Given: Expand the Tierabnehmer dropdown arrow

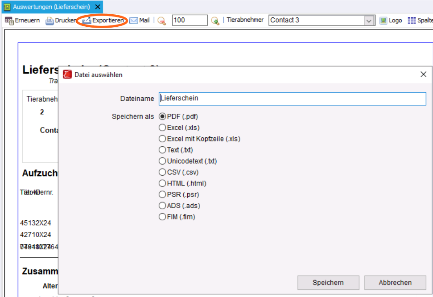Looking at the screenshot, I should [x=369, y=21].
